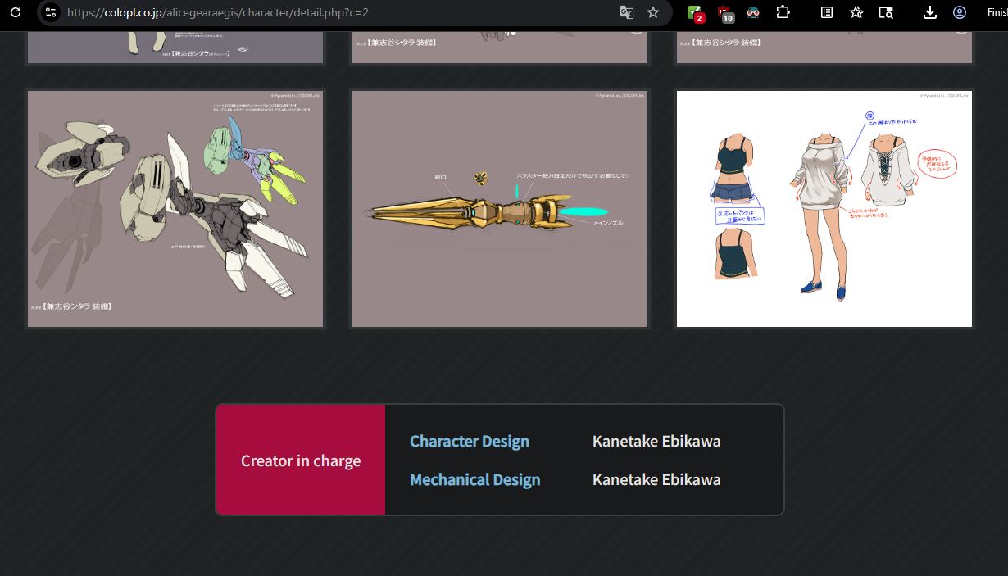Open the browser profile avatar icon
The width and height of the screenshot is (1008, 576).
point(960,12)
